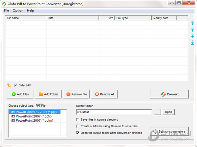Viewport: 197px width, 147px height.
Task: Maximize the converter window
Action: tap(179, 3)
